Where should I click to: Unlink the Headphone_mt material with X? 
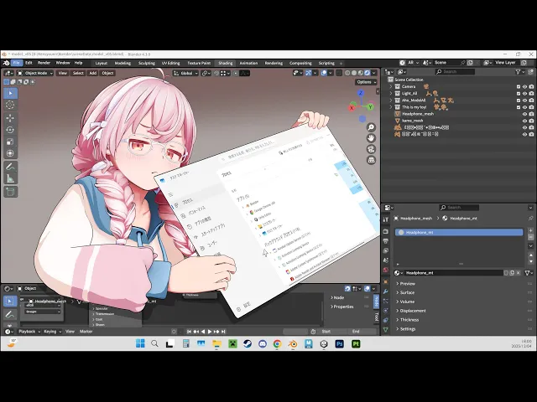(x=519, y=273)
